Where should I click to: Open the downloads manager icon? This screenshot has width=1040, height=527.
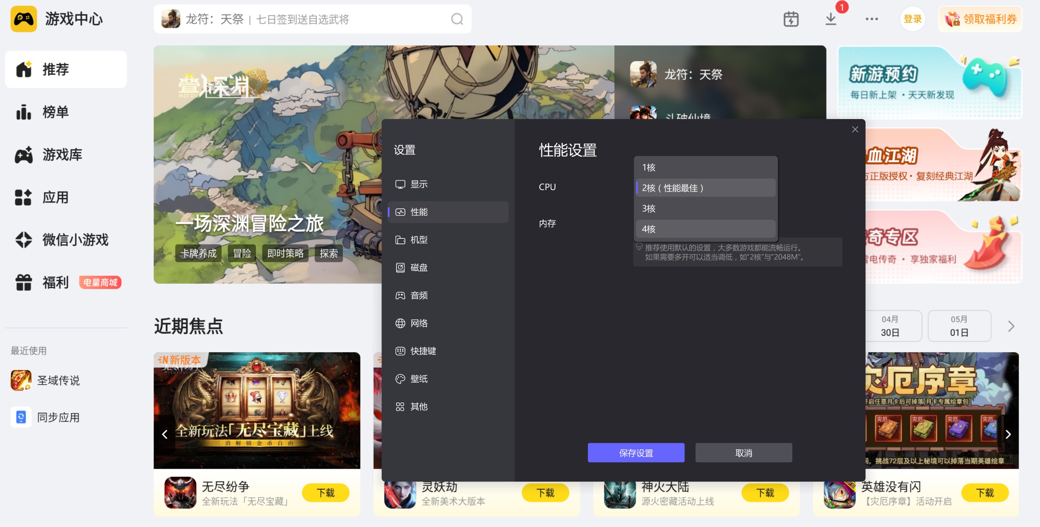(830, 19)
